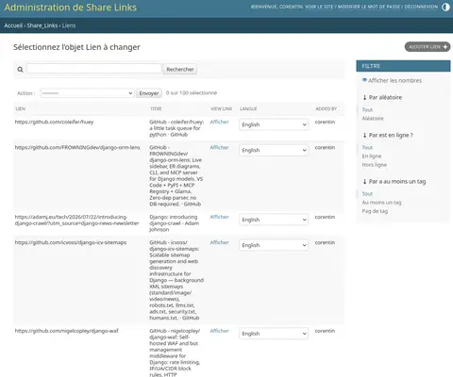453x377 pixels.
Task: Open the Share_Links breadcrumb
Action: 42,25
